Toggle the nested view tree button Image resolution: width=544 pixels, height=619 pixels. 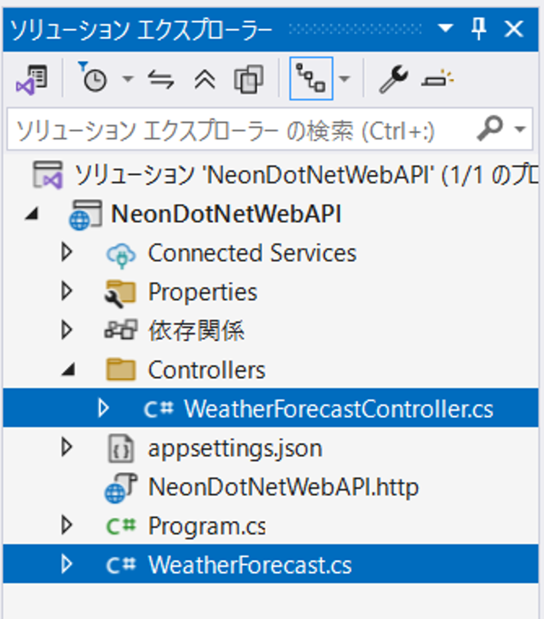pos(311,79)
